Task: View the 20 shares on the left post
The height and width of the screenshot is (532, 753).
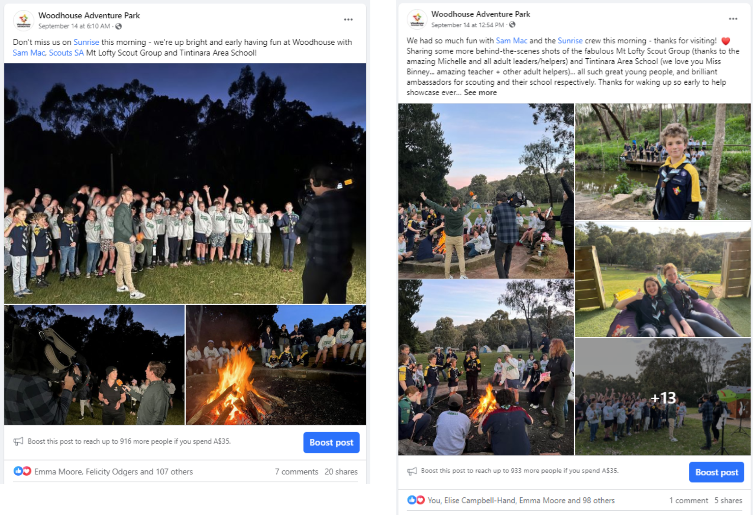Action: [x=341, y=471]
